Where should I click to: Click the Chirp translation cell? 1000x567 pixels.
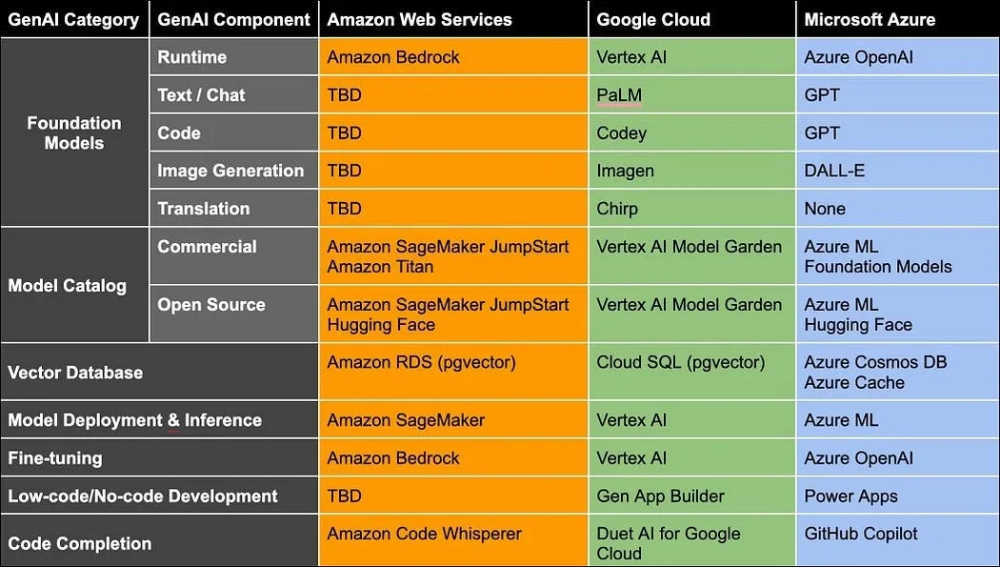[x=692, y=208]
